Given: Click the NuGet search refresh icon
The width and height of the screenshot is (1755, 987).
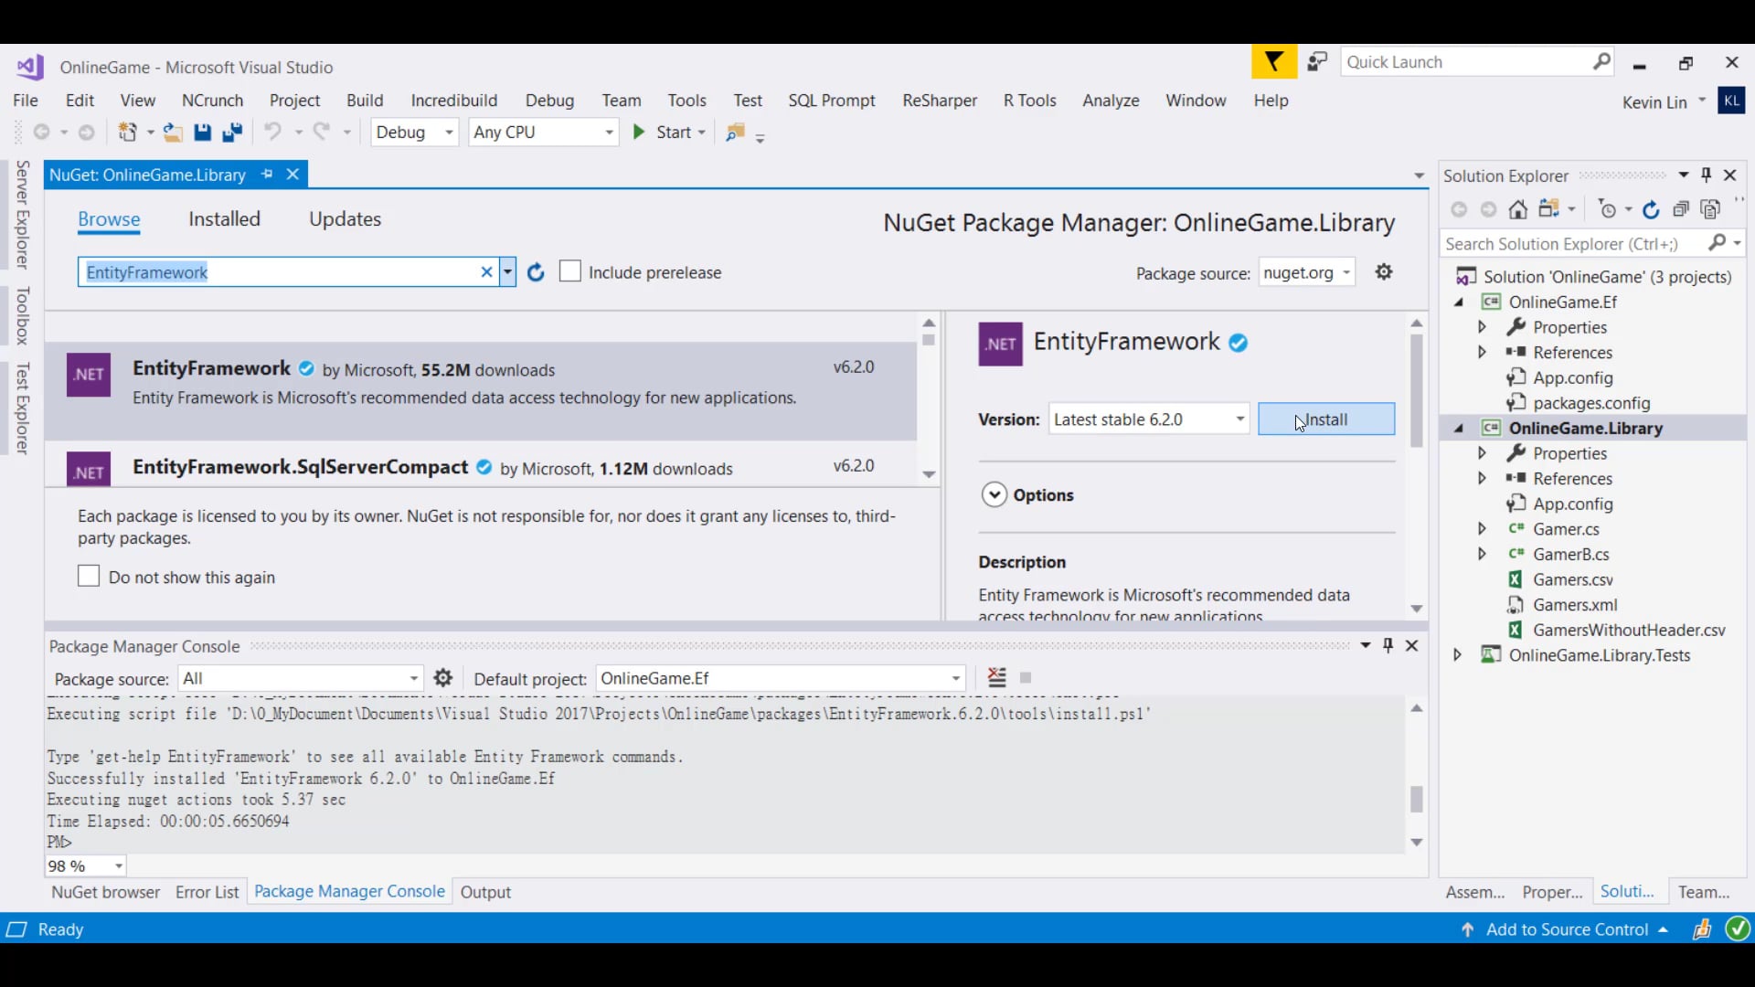Looking at the screenshot, I should pyautogui.click(x=536, y=272).
